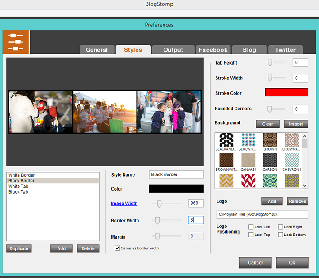Select Black Tab in the styles list

53,192
